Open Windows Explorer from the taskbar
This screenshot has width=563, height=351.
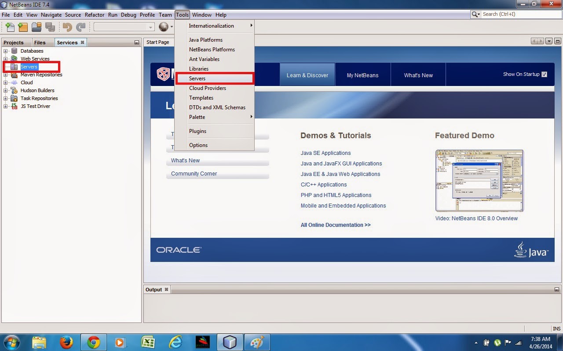(x=39, y=342)
